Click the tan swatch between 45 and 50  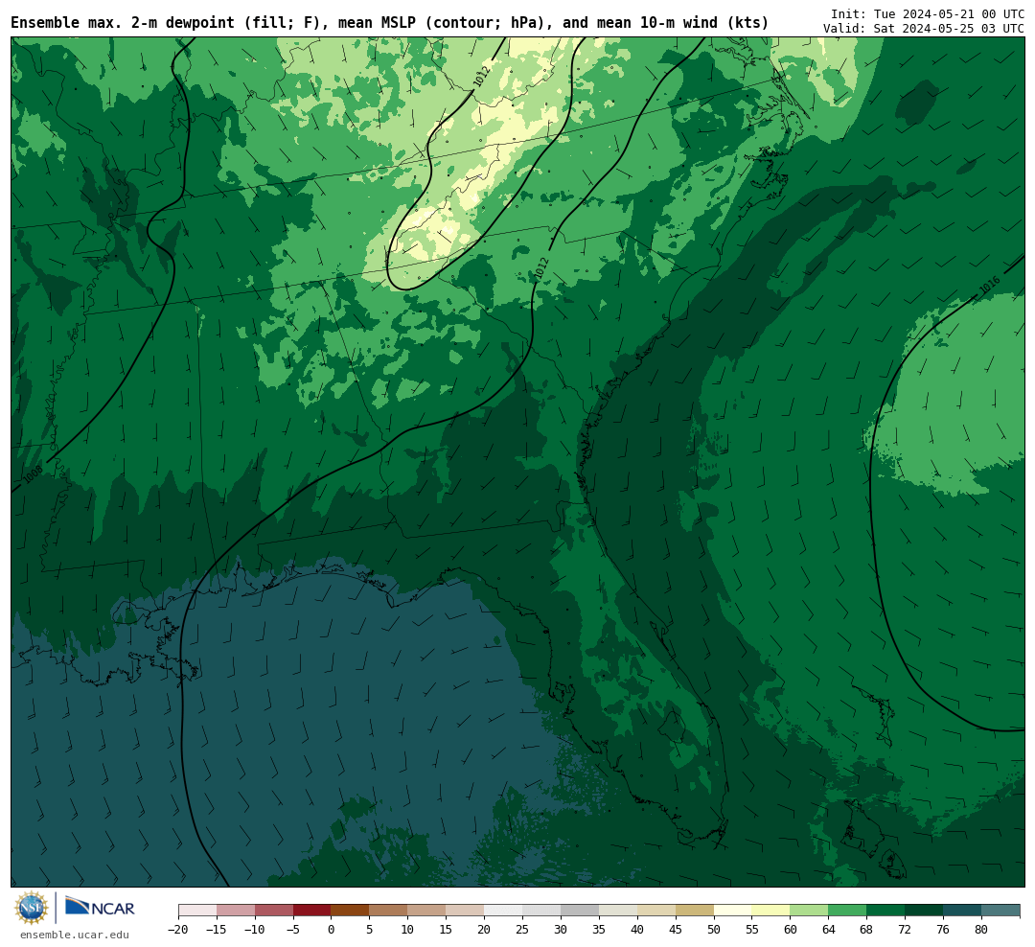[695, 911]
